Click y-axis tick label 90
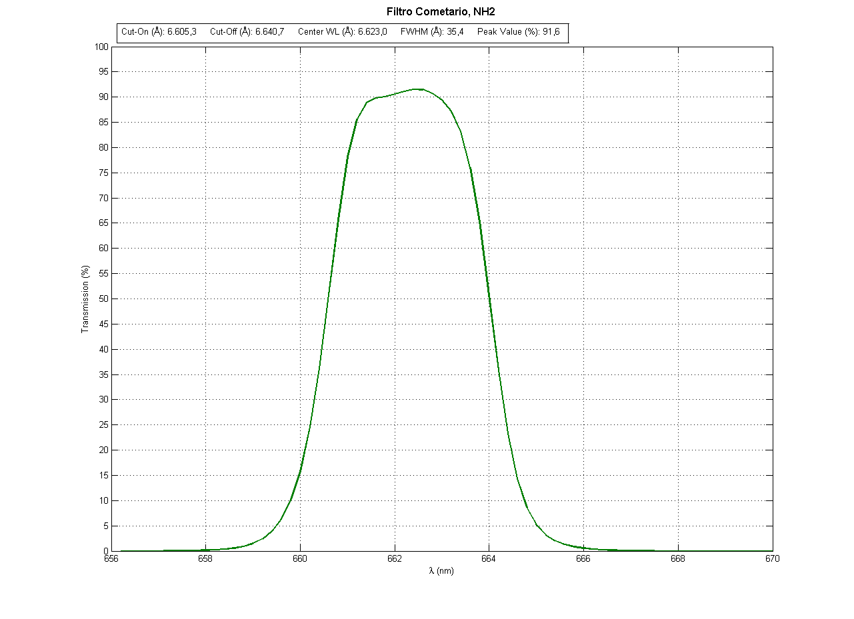Image resolution: width=854 pixels, height=619 pixels. tap(103, 97)
